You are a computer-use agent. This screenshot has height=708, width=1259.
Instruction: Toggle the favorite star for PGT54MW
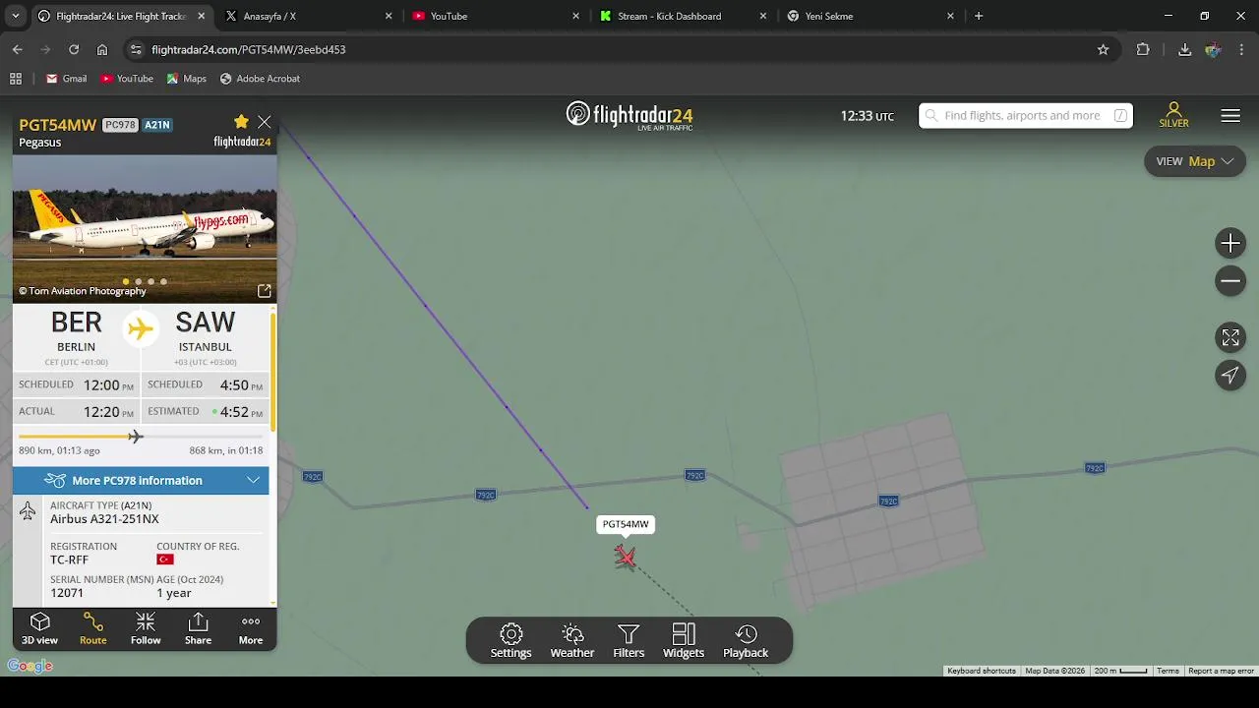(241, 121)
